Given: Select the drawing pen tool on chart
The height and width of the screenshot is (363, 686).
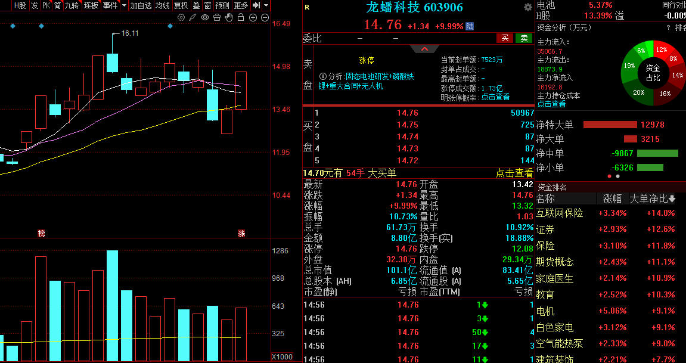Looking at the screenshot, I should pos(193,17).
